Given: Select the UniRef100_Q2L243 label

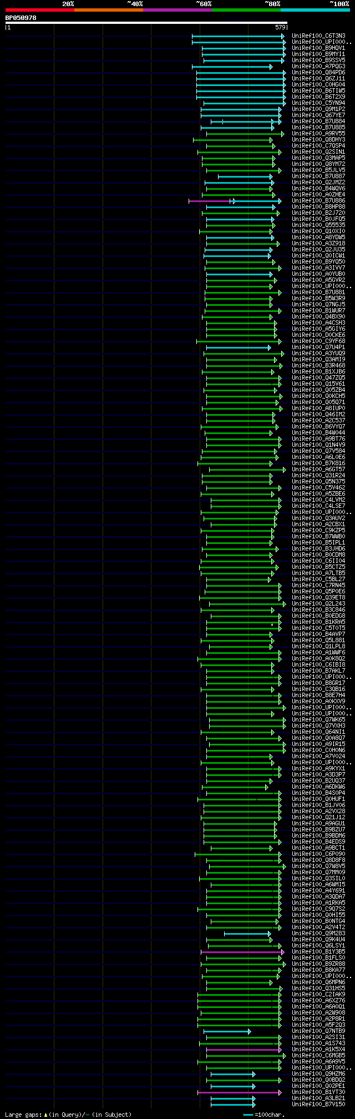Looking at the screenshot, I should (318, 604).
